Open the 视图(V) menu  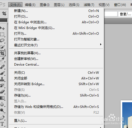pos(104,5)
